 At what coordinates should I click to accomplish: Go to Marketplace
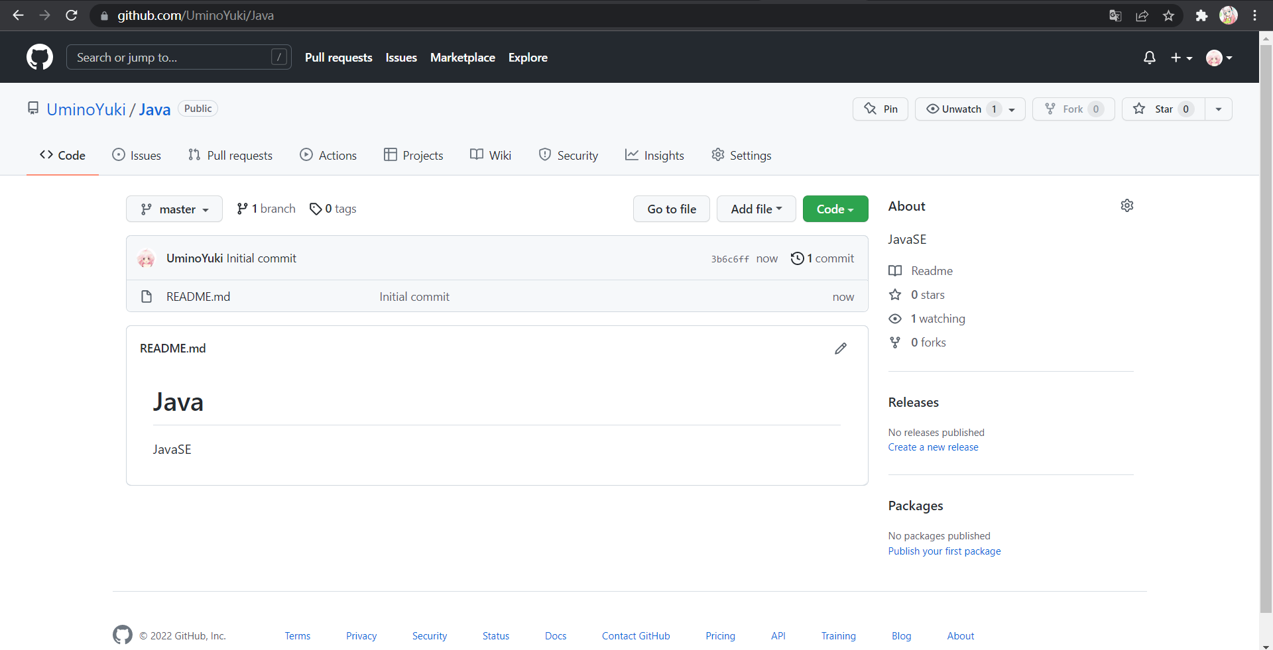pos(463,58)
